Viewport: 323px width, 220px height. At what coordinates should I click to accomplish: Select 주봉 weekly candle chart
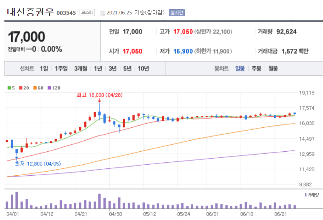256,69
